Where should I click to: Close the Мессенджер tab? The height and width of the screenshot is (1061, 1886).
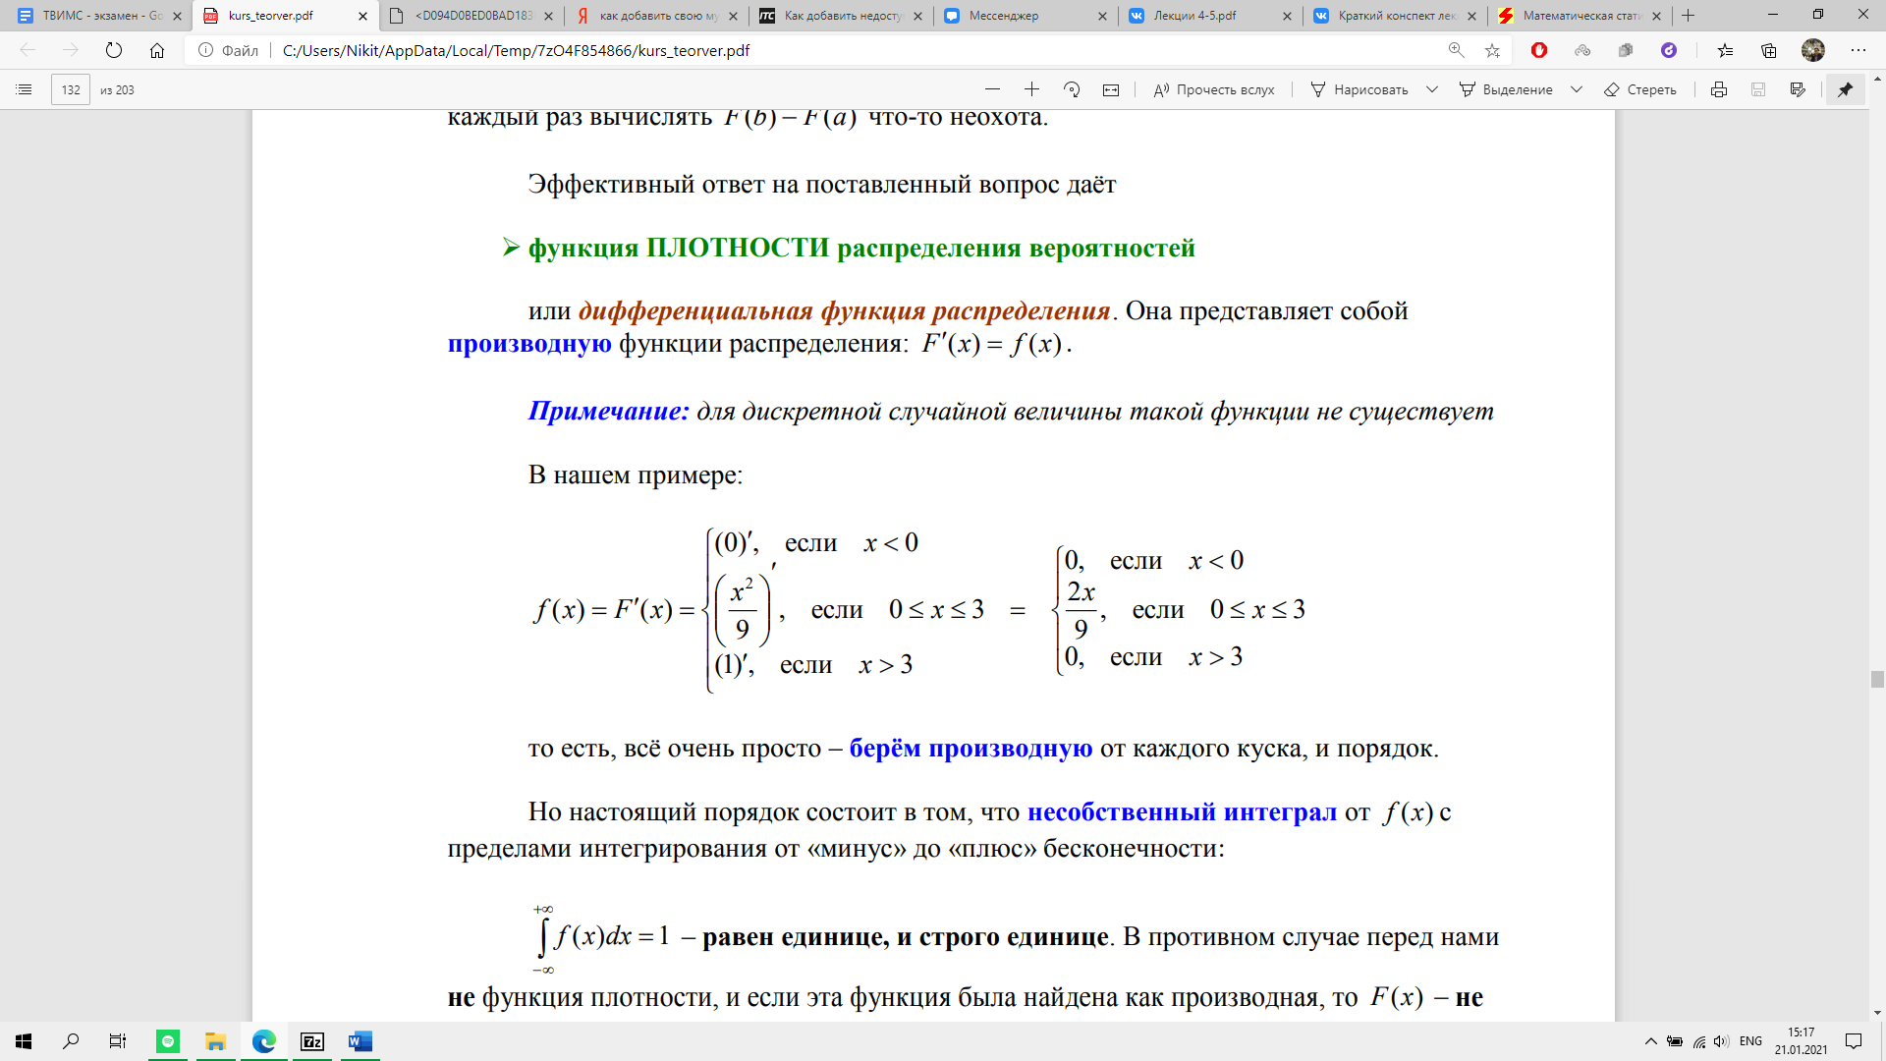(1102, 16)
